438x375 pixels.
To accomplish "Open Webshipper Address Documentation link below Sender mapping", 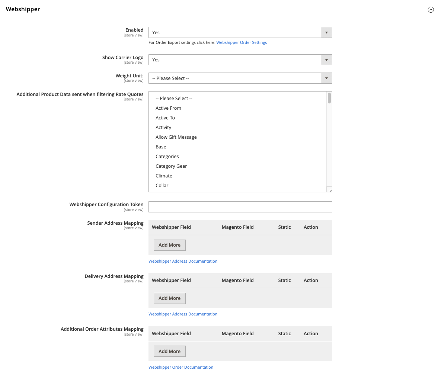I will [183, 261].
